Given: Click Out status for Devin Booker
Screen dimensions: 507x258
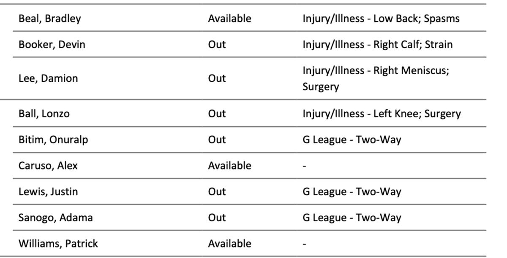Looking at the screenshot, I should tap(217, 45).
